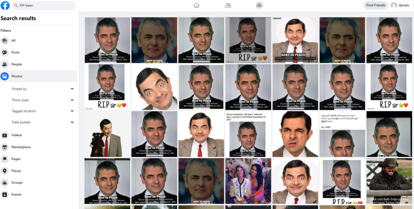414x209 pixels.
Task: Open the photo of man holding teddy bear
Action: [x=107, y=134]
